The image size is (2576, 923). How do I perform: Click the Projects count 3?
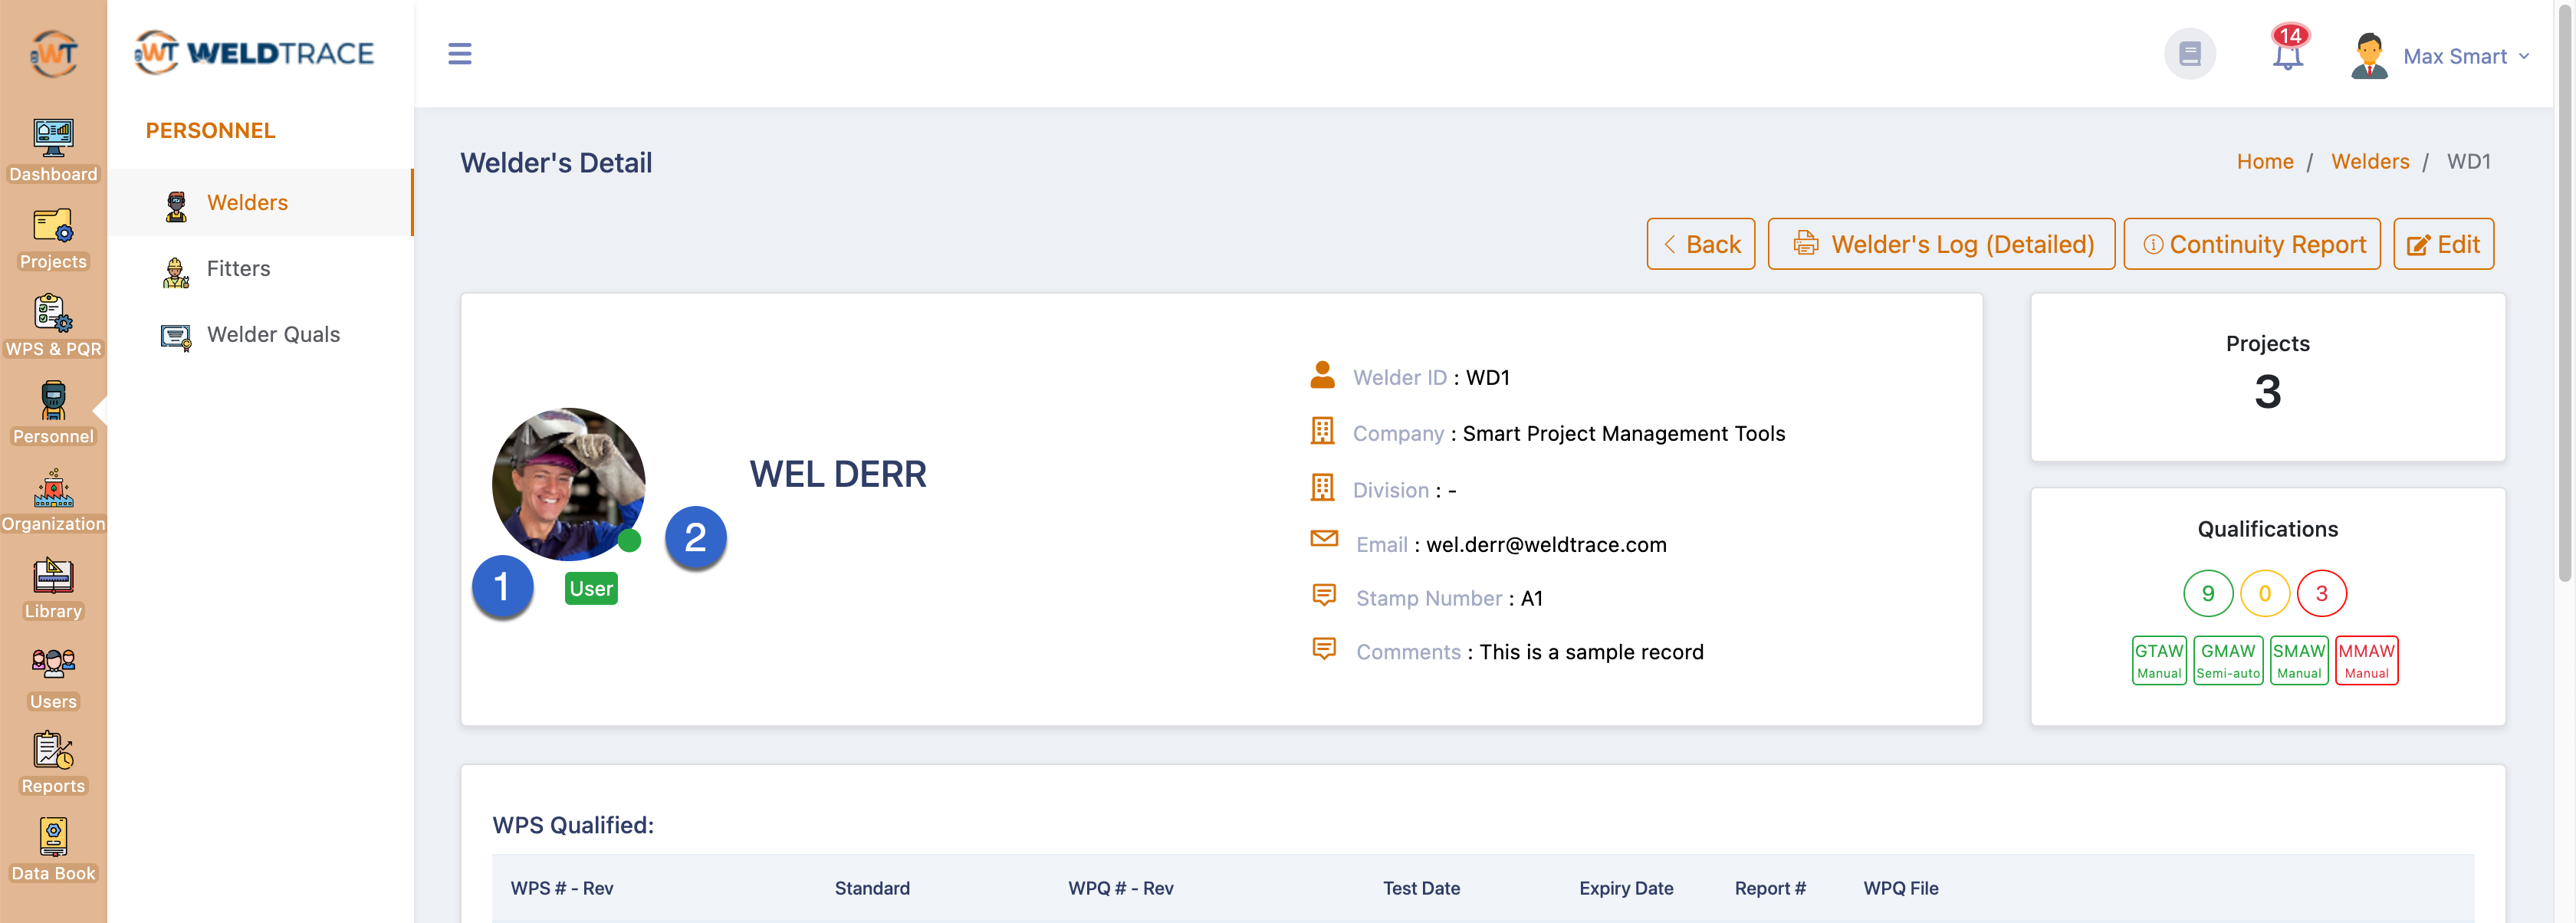point(2267,392)
